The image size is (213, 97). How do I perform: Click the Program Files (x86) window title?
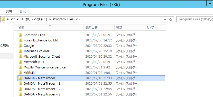click(101, 5)
